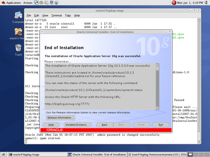Close the Oracle installer window
This screenshot has height=157, width=210.
click(170, 32)
